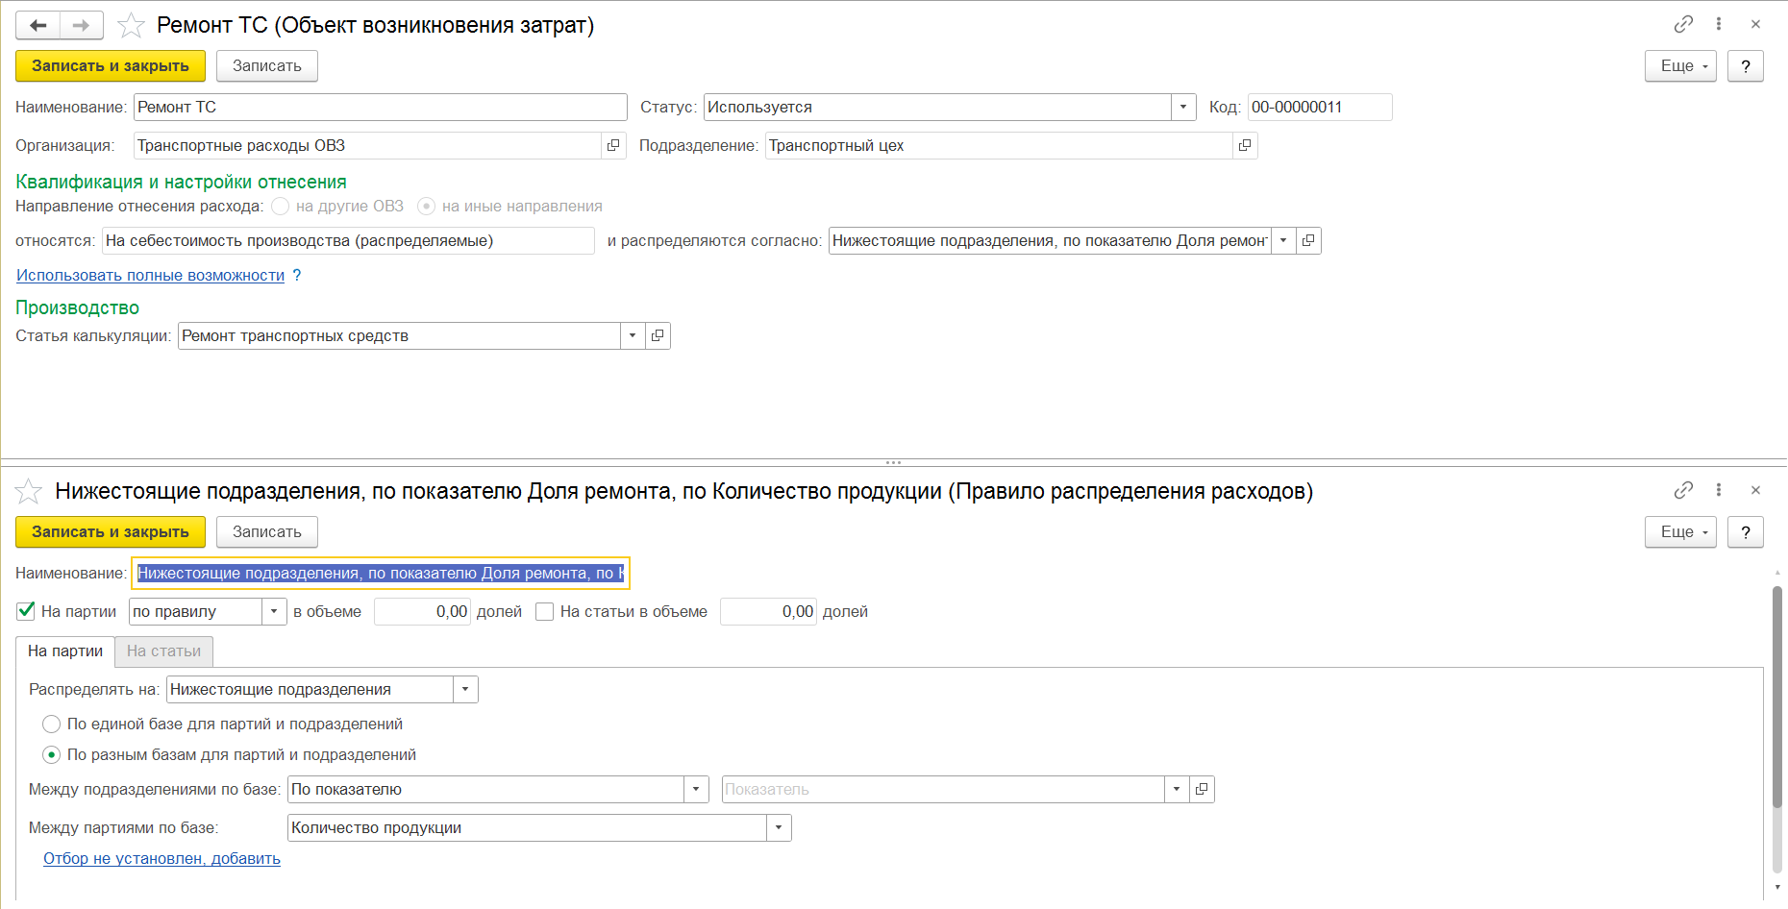
Task: Open Показатель field linked record icon
Action: [x=1202, y=789]
